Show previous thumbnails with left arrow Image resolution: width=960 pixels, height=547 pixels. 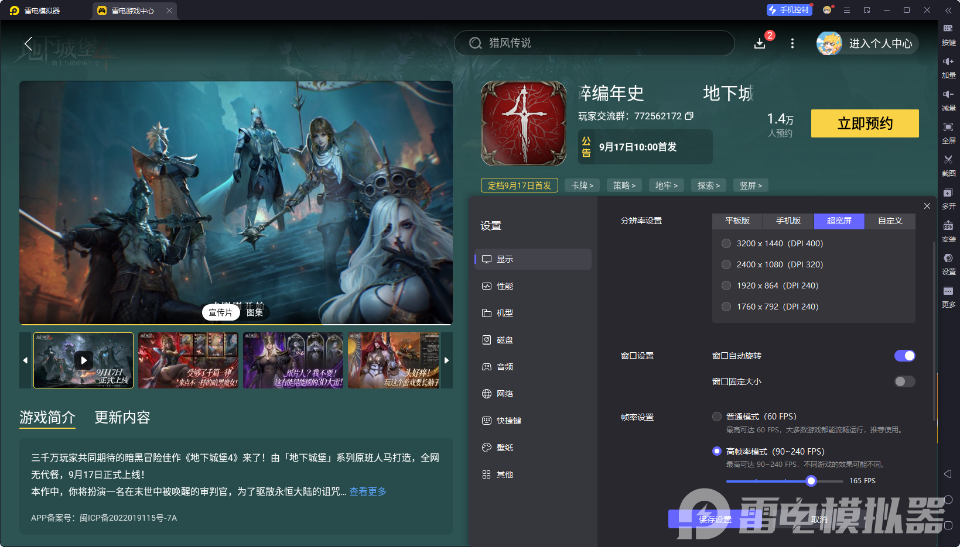tap(25, 360)
